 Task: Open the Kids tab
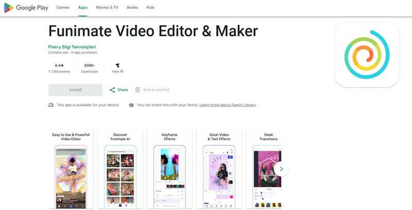(150, 7)
